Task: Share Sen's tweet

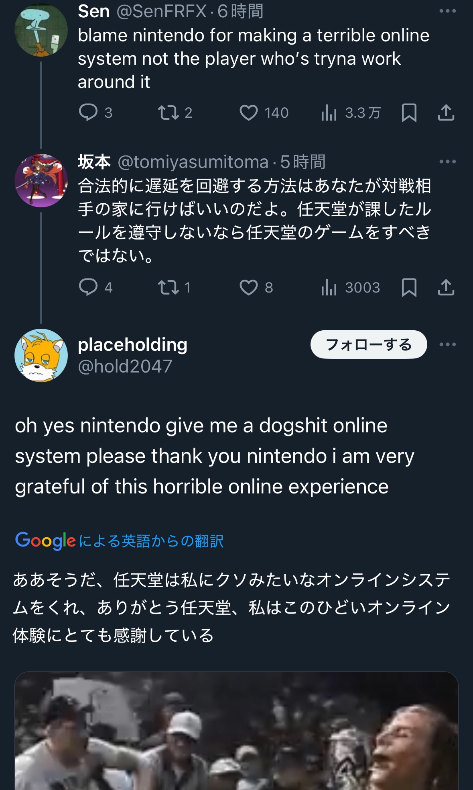Action: click(446, 113)
